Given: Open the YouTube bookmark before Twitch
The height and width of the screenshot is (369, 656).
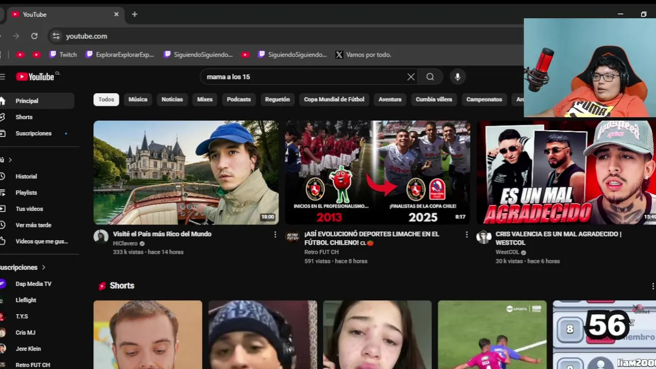Looking at the screenshot, I should point(36,54).
